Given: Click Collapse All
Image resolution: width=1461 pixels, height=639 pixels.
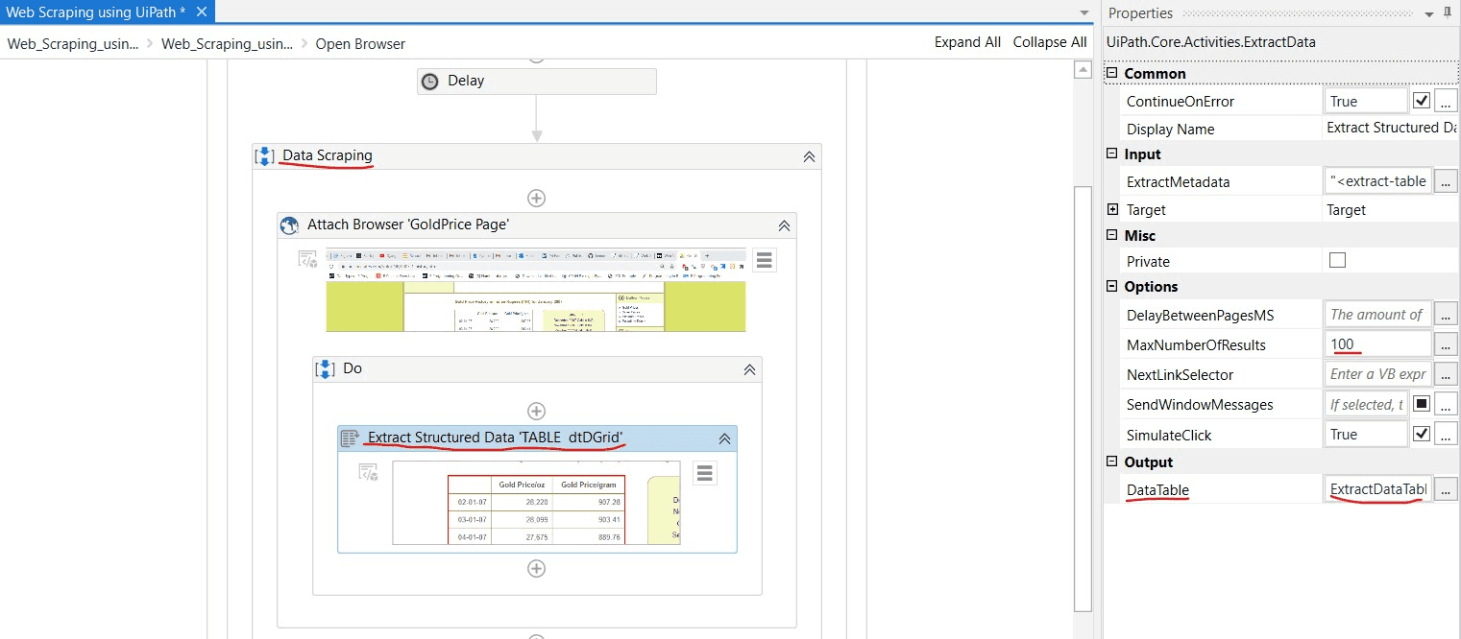Looking at the screenshot, I should click(x=1050, y=42).
